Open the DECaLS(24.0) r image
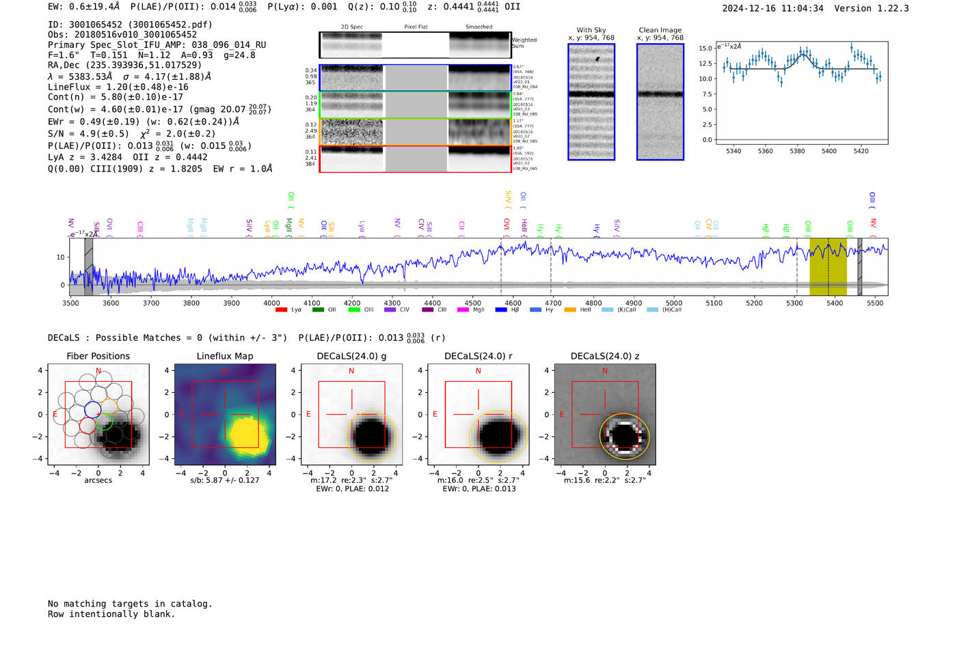Image resolution: width=957 pixels, height=651 pixels. point(478,415)
